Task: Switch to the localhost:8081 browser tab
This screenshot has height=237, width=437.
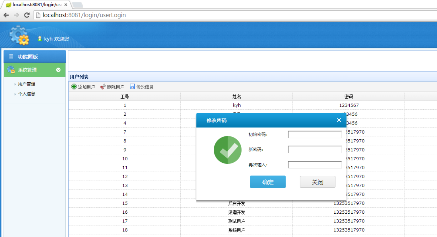Action: coord(36,5)
